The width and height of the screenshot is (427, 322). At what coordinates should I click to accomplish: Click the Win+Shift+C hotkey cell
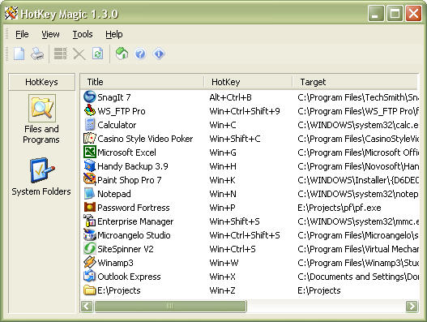click(x=234, y=139)
